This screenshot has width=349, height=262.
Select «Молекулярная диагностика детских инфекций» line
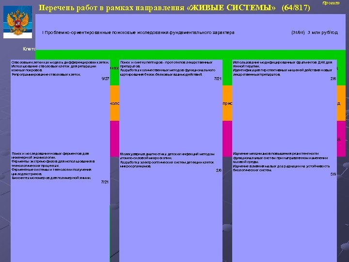[x=167, y=154]
